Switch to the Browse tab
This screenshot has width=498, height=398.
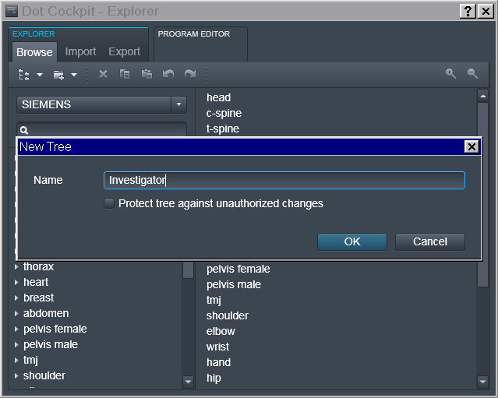pyautogui.click(x=34, y=52)
